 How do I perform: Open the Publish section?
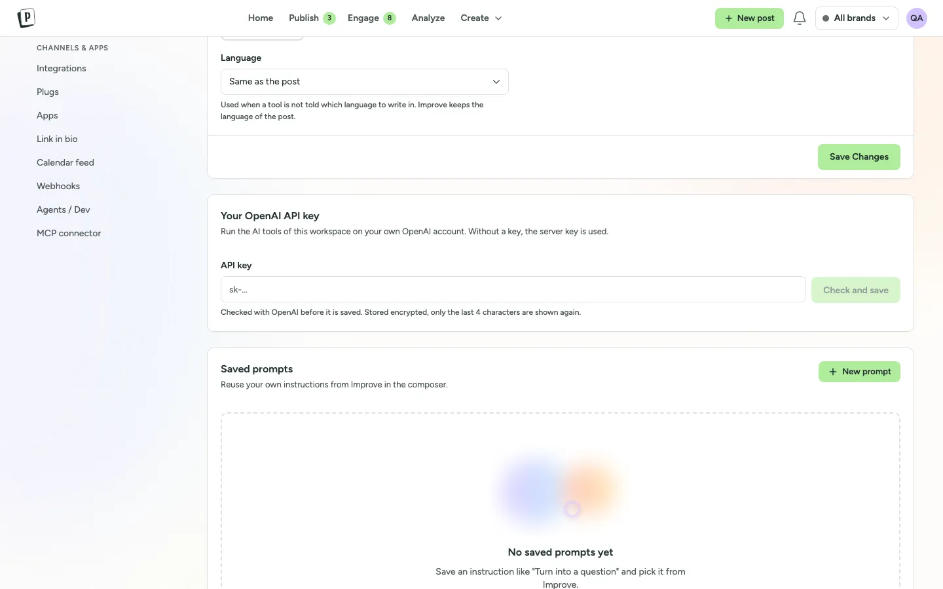click(304, 18)
